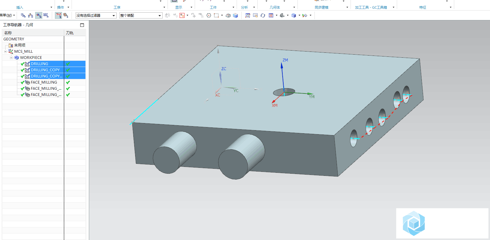Click the zoom-to-window view icon
Image resolution: width=490 pixels, height=240 pixels.
(248, 15)
